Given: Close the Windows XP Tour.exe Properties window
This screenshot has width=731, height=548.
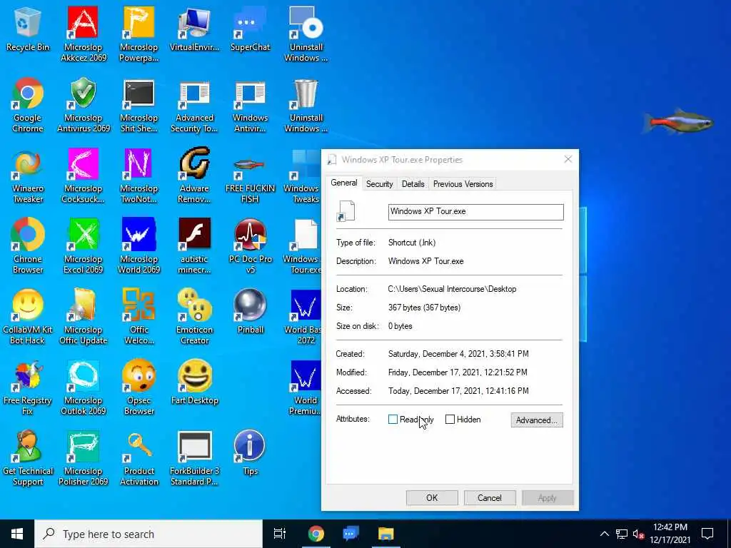Looking at the screenshot, I should pos(568,159).
